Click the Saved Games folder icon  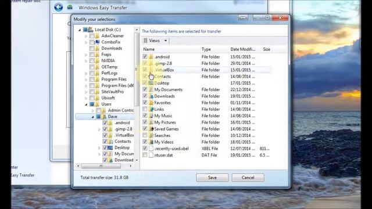[x=151, y=129]
